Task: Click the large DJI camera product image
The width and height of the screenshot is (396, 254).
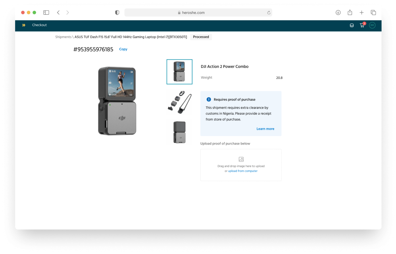Action: tap(117, 101)
